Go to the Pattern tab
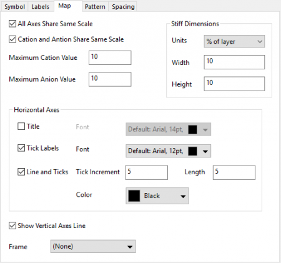The width and height of the screenshot is (281, 263). pos(95,7)
